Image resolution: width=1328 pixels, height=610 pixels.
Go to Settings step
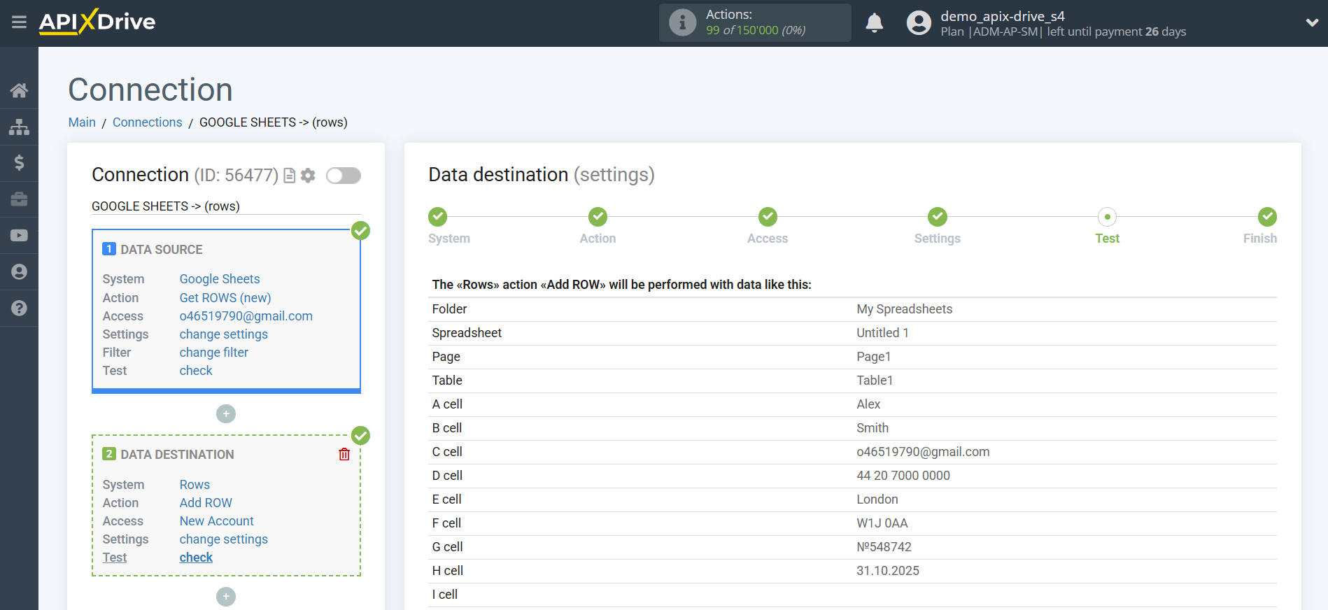click(x=938, y=217)
